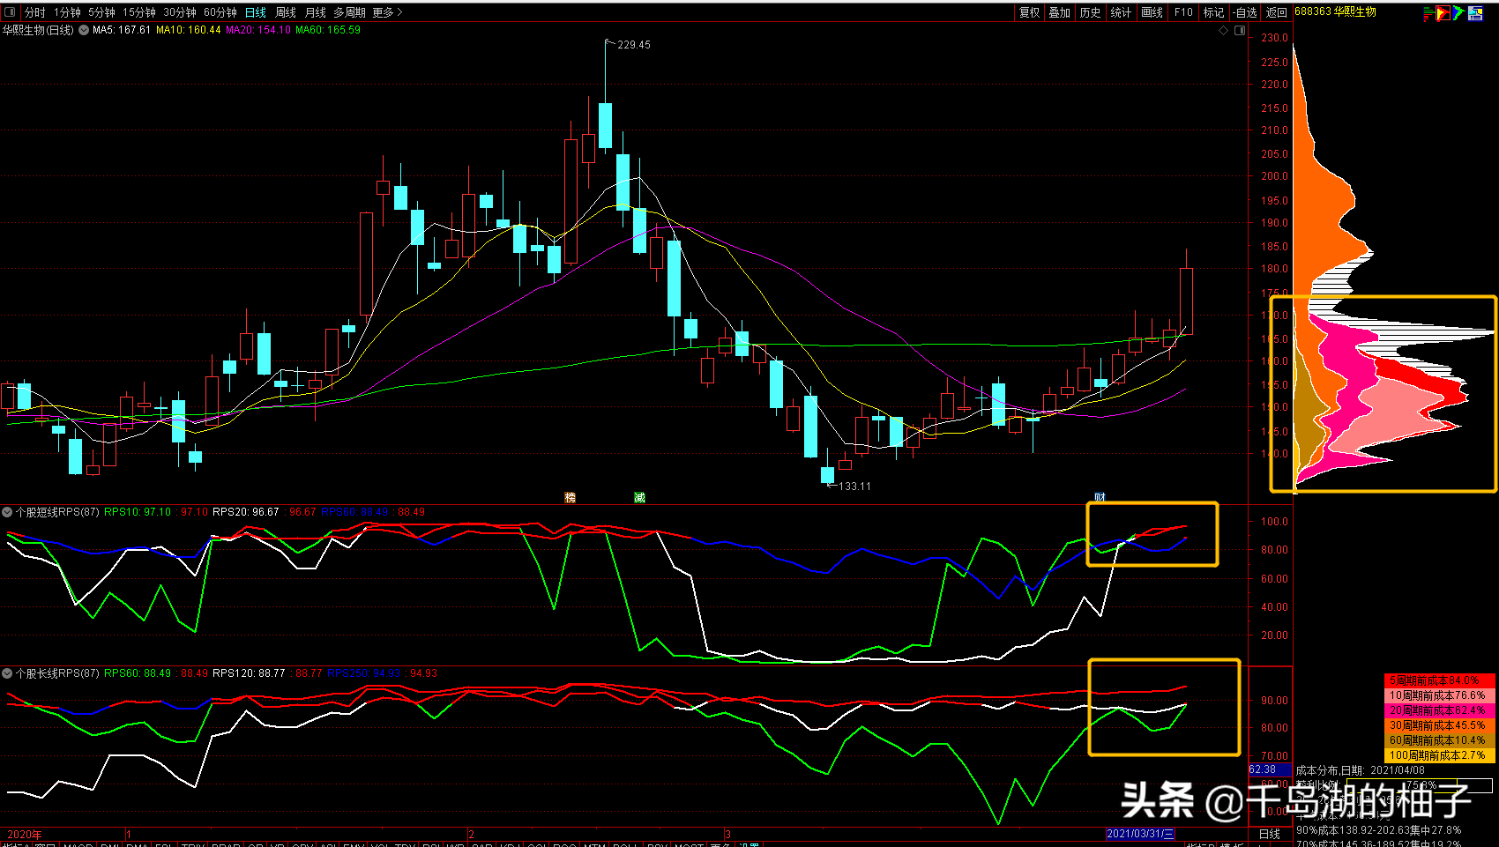Viewport: 1499px width, 847px height.
Task: Click the 复权 button
Action: pyautogui.click(x=1029, y=12)
